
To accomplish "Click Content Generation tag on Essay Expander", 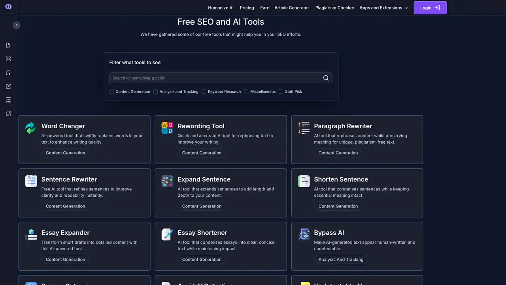I will click(x=66, y=260).
